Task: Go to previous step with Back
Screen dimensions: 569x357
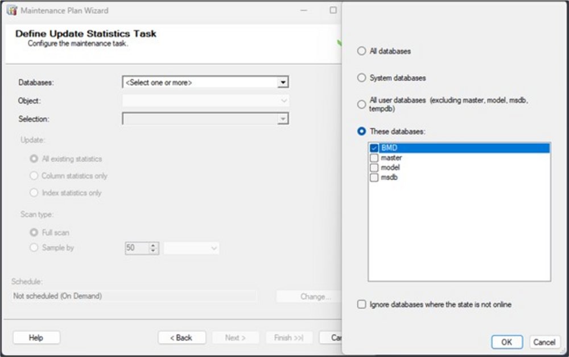Action: [x=181, y=338]
